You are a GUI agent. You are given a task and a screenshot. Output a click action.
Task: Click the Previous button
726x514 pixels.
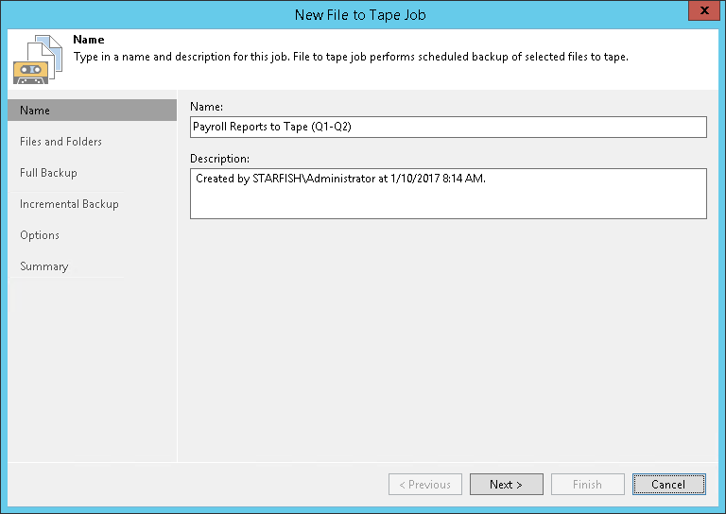424,485
